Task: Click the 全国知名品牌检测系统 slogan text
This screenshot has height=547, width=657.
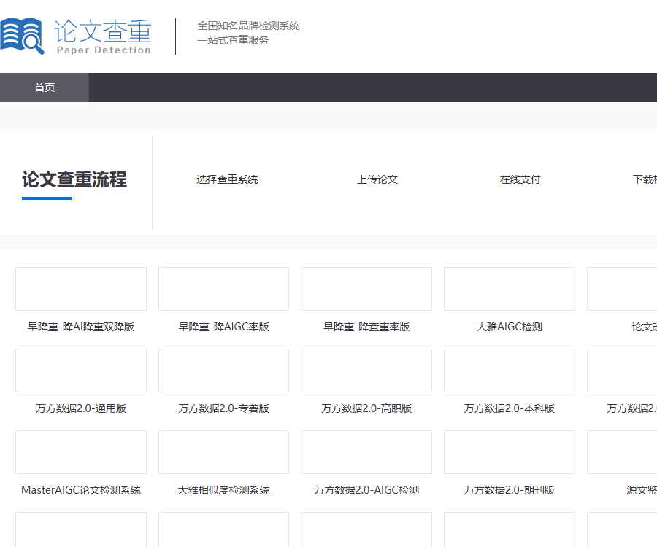Action: click(x=248, y=26)
